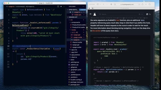Image resolution: width=161 pixels, height=90 pixels.
Task: Toggle dark mode moon icon in docs
Action: tap(150, 14)
